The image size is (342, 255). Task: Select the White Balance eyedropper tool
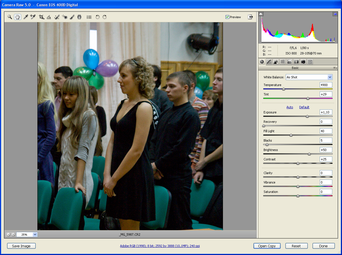[x=25, y=17]
